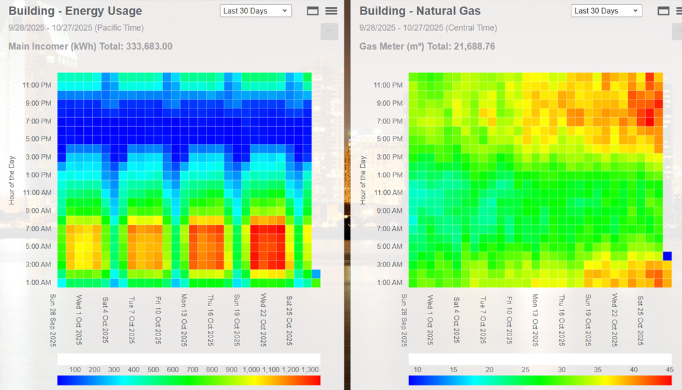Open Energy Usage 'Last 30 Days' dropdown
The image size is (682, 390).
coord(256,11)
